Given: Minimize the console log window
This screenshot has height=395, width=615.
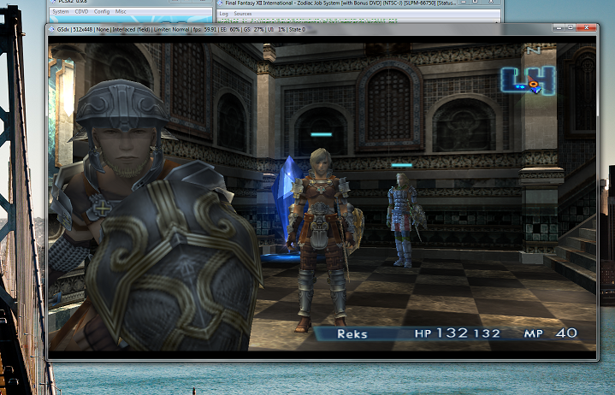Looking at the screenshot, I should coord(464,3).
